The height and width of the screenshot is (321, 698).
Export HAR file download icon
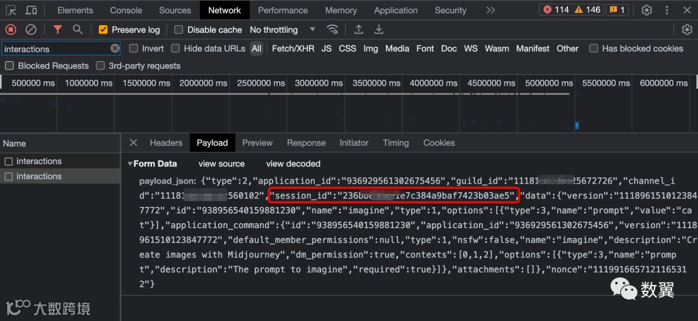pos(379,30)
